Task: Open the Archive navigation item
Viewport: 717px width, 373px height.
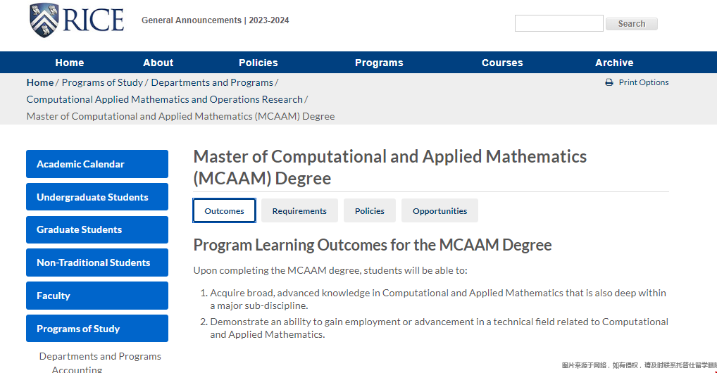Action: [614, 63]
